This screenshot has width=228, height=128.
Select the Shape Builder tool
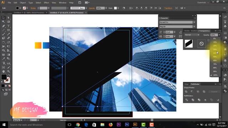[4, 50]
